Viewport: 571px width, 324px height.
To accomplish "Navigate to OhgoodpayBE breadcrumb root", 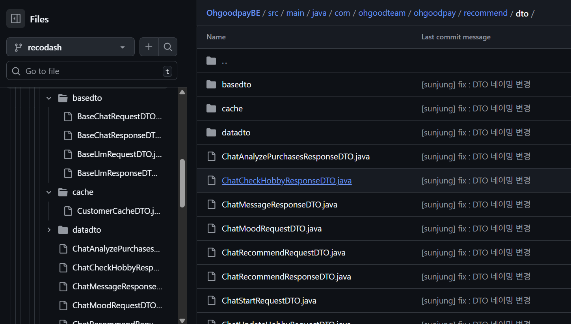I will (233, 13).
